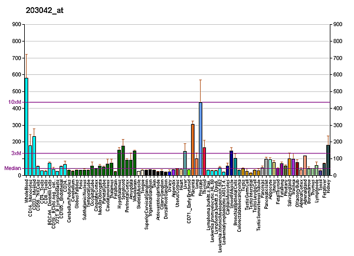This screenshot has width=354, height=256.
Task: Select the CD71_EarlyErythroid x-axis label
Action: (189, 201)
